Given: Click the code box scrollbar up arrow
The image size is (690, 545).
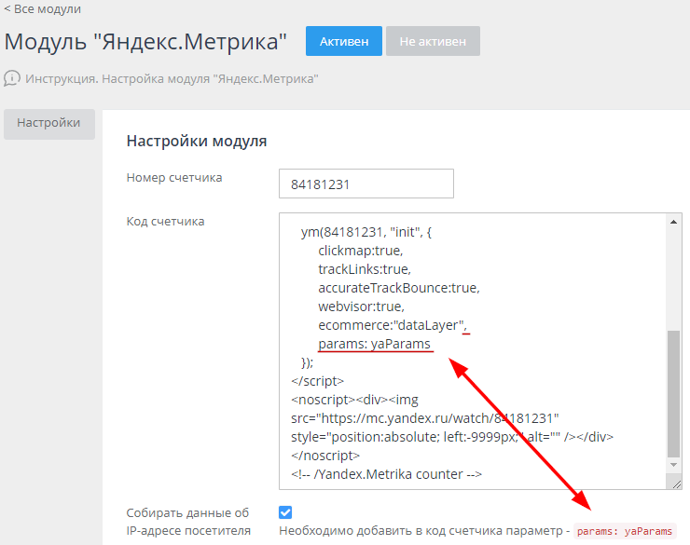Looking at the screenshot, I should click(674, 221).
